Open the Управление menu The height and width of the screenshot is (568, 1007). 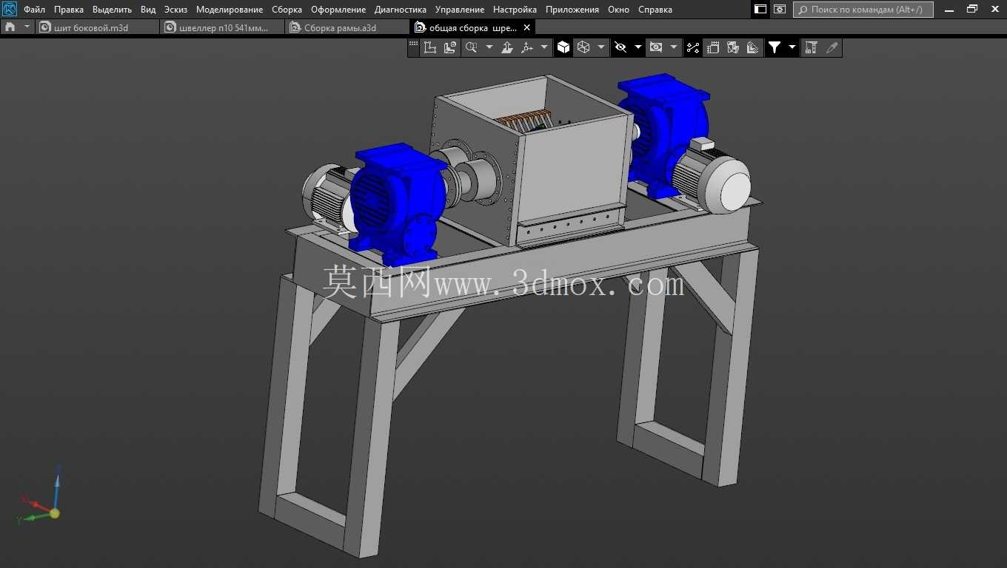point(460,10)
